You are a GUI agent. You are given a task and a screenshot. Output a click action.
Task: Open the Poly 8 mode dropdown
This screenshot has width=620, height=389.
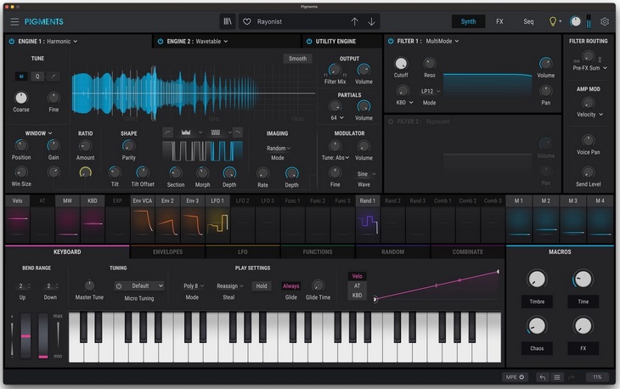click(194, 286)
